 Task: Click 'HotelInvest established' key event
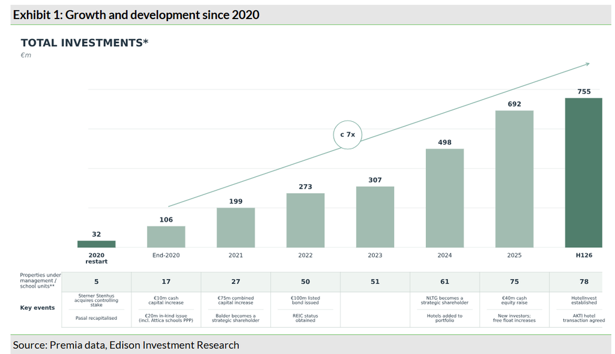[584, 300]
